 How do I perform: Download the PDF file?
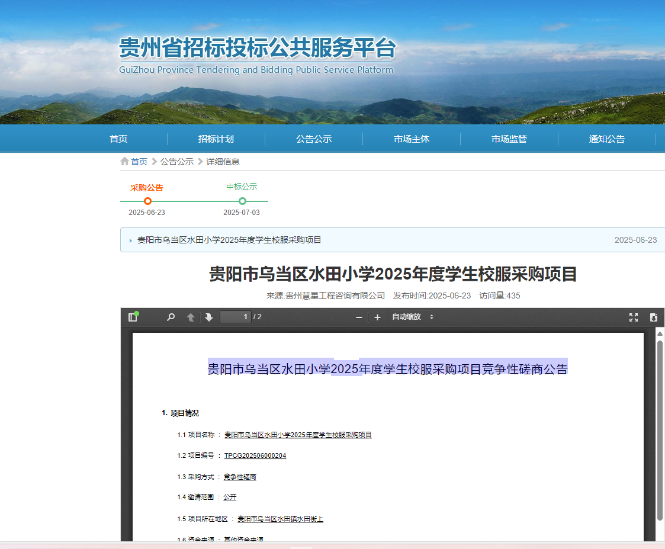[x=653, y=317]
